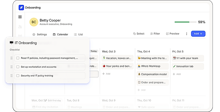Click the IT Onboarding computer icon

[12, 43]
